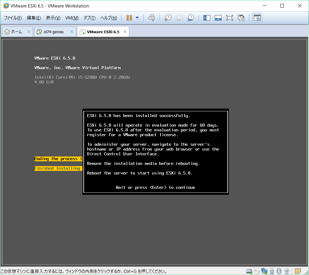This screenshot has height=275, width=309.
Task: Open the タブ(T) menu
Action: tap(89, 18)
